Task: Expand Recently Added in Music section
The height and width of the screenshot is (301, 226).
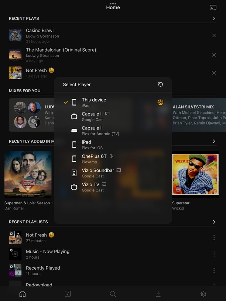Action: point(214,141)
